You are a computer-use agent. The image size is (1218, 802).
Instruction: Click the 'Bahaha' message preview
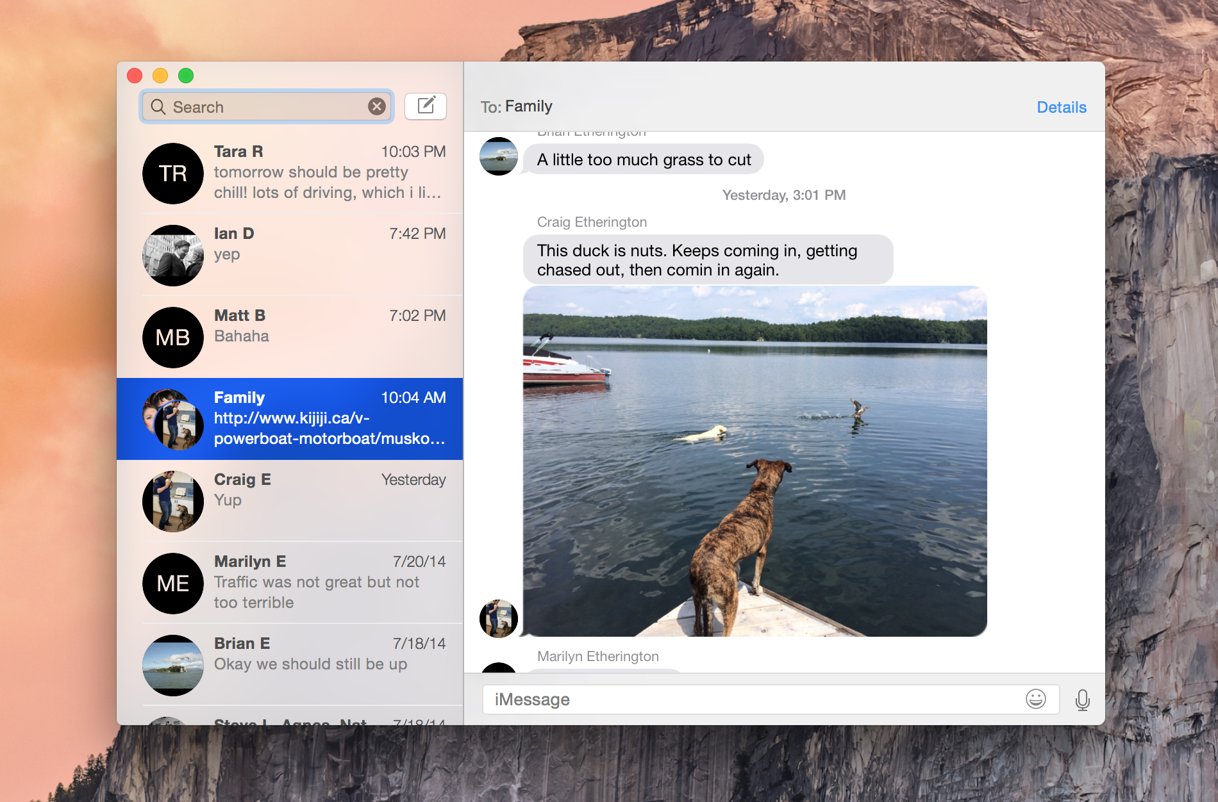point(242,336)
